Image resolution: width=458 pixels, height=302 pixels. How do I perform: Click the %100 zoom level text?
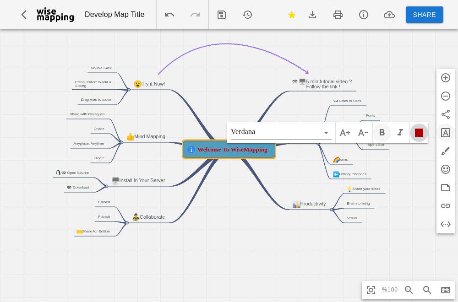pyautogui.click(x=390, y=290)
